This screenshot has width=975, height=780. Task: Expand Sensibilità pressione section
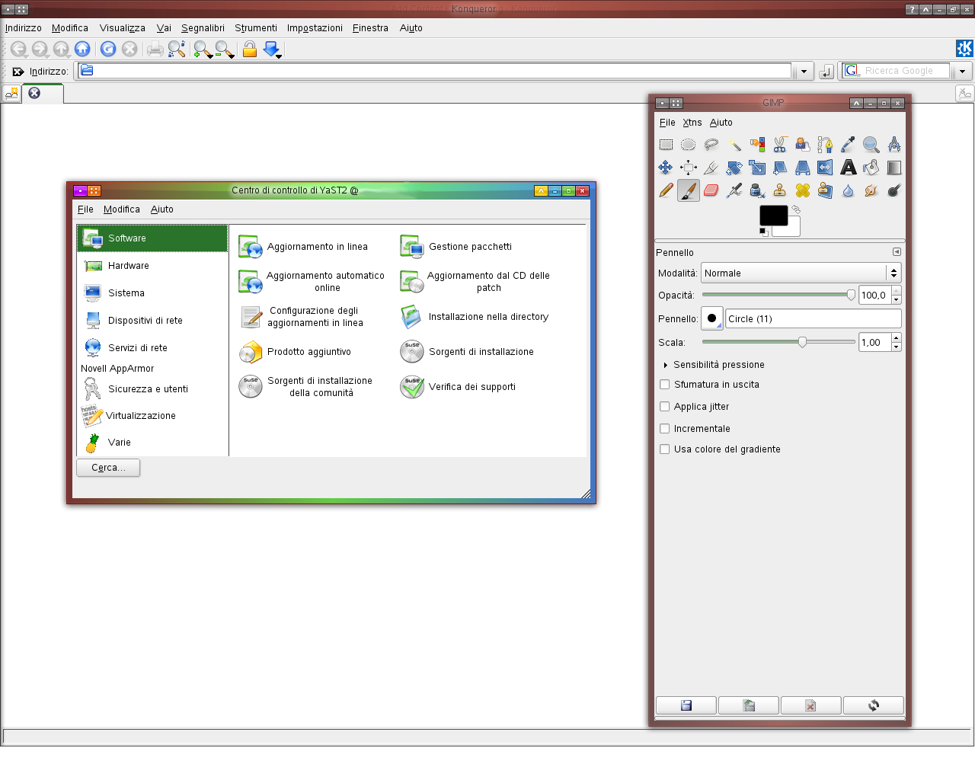666,365
